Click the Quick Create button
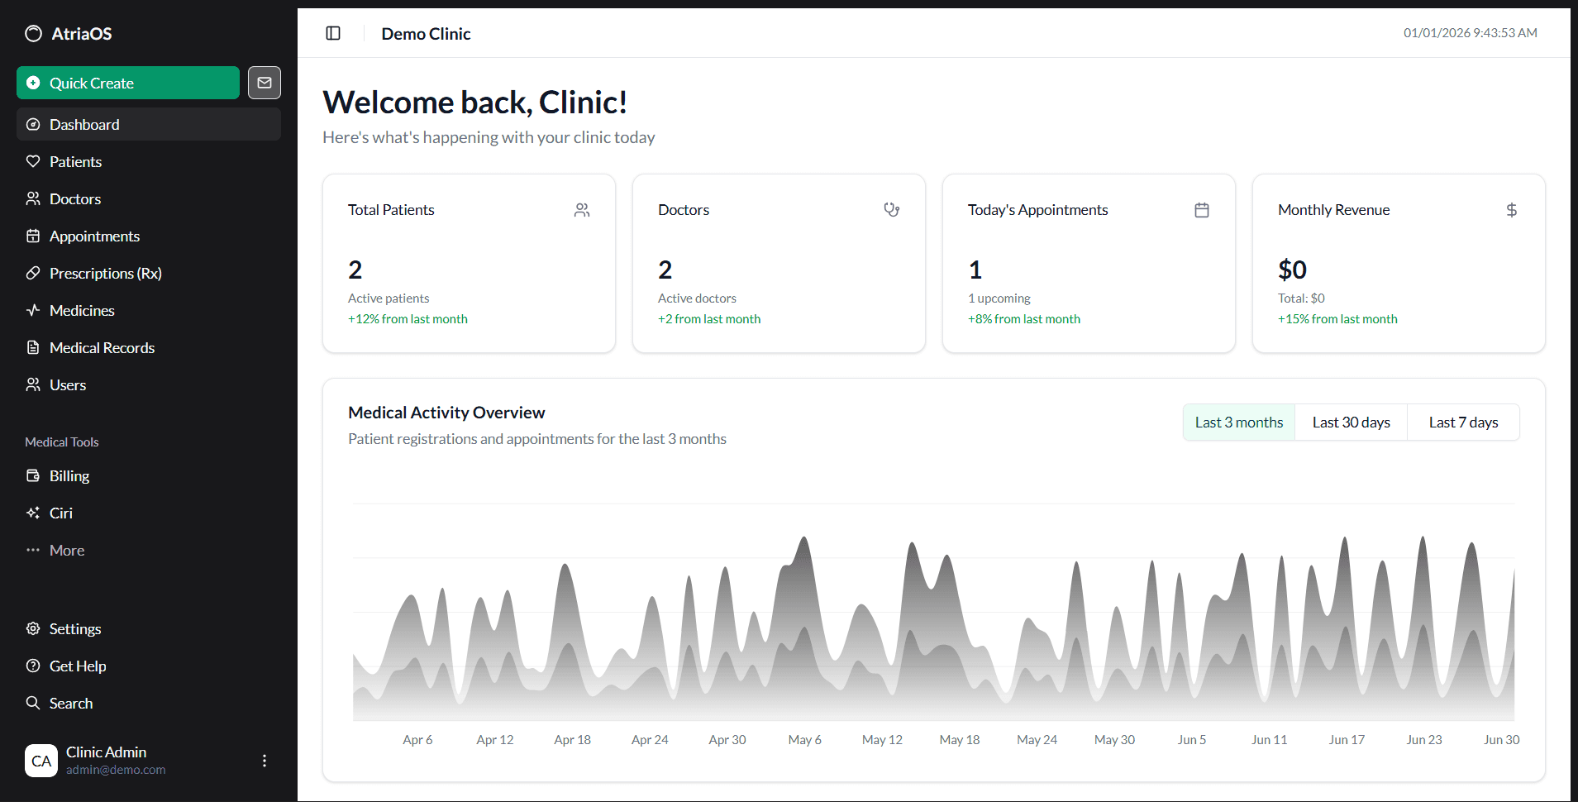 click(127, 83)
